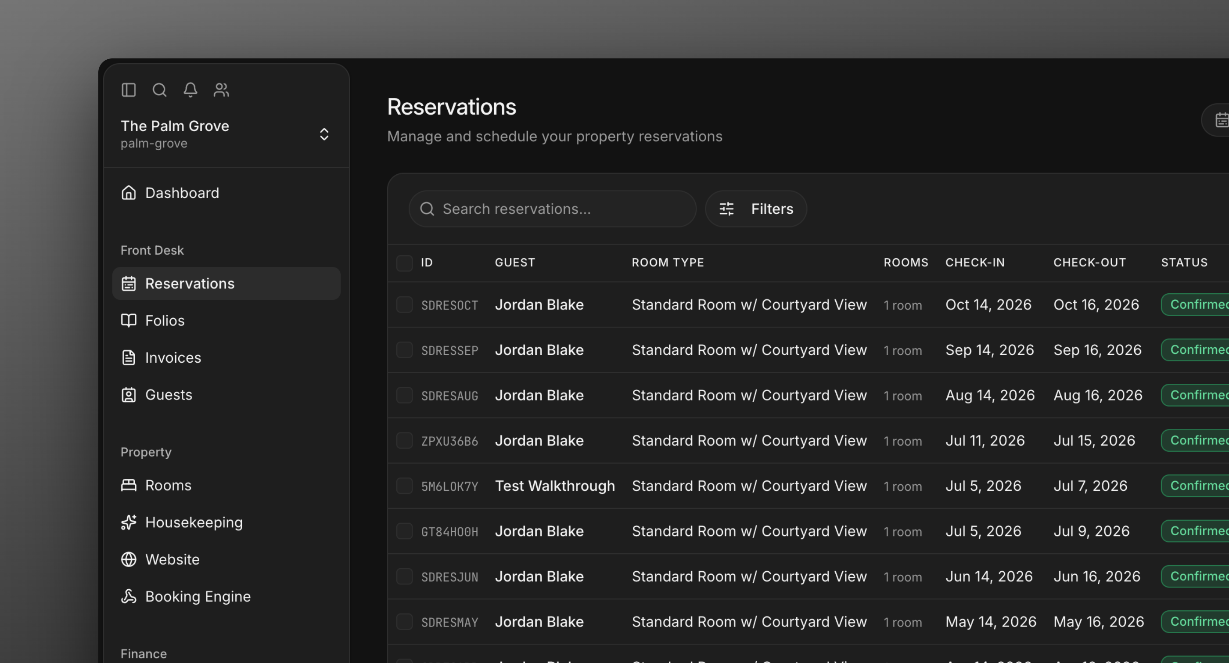Sort by the ROOMS column header
Screen dimensions: 1229x663
click(x=906, y=263)
